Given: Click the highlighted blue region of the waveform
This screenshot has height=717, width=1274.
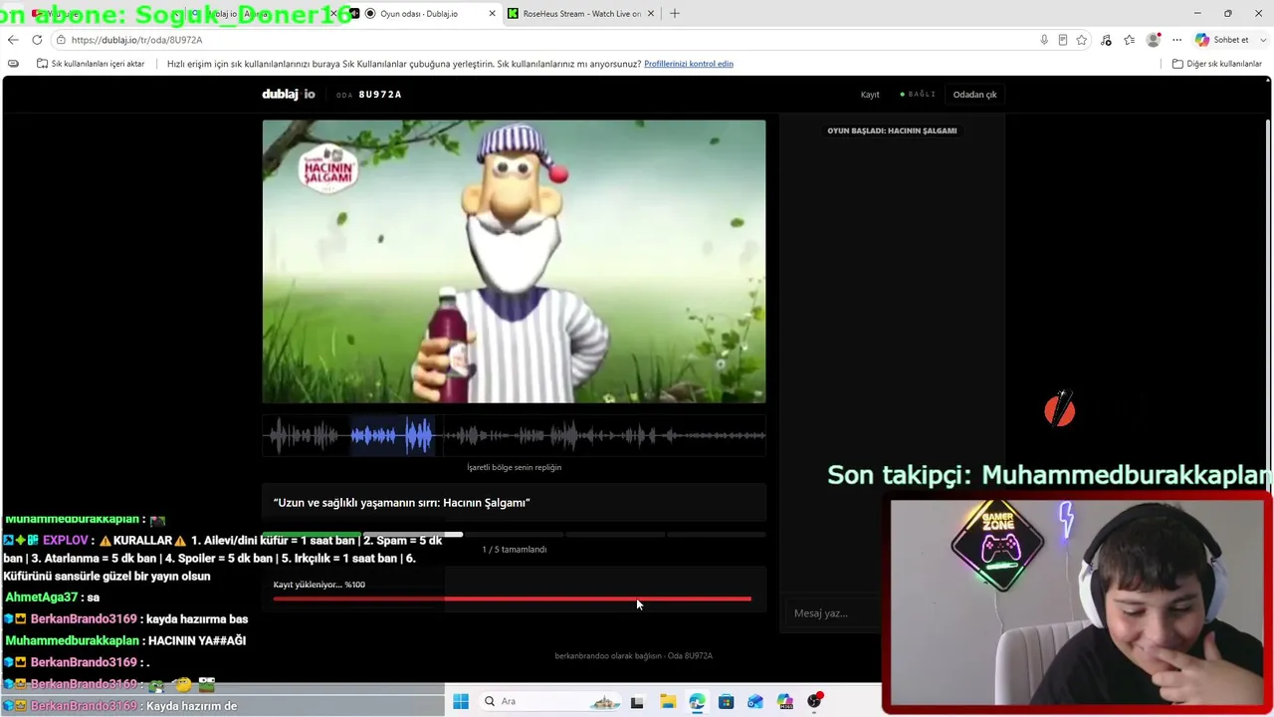Looking at the screenshot, I should click(392, 435).
